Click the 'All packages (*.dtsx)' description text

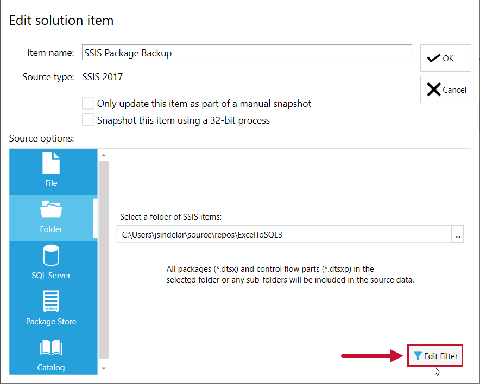click(x=290, y=274)
